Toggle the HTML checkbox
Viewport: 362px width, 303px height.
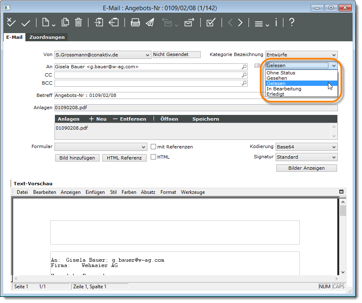[154, 157]
